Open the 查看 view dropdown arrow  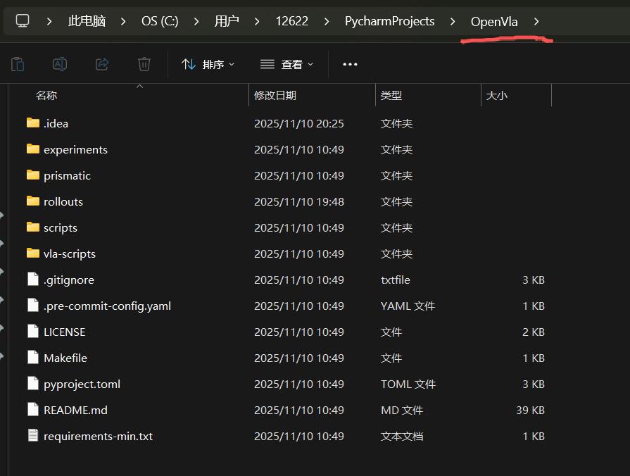click(x=310, y=64)
